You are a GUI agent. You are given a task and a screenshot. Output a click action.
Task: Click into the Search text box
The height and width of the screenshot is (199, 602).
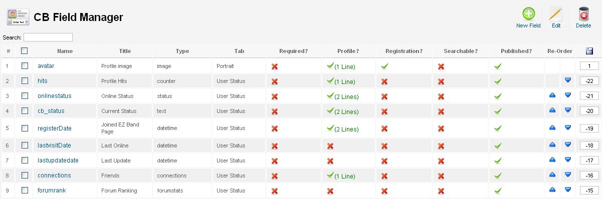[48, 37]
